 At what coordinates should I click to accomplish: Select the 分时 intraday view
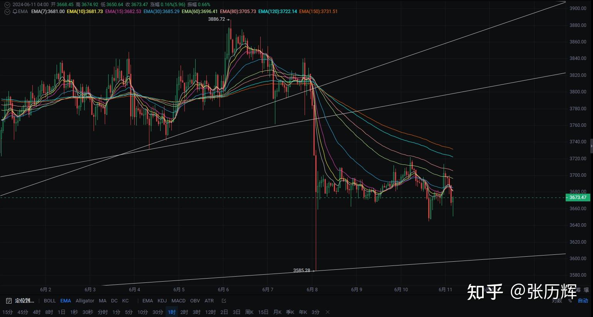click(103, 312)
